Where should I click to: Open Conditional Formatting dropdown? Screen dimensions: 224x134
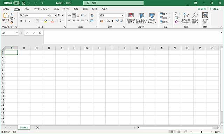[131, 18]
